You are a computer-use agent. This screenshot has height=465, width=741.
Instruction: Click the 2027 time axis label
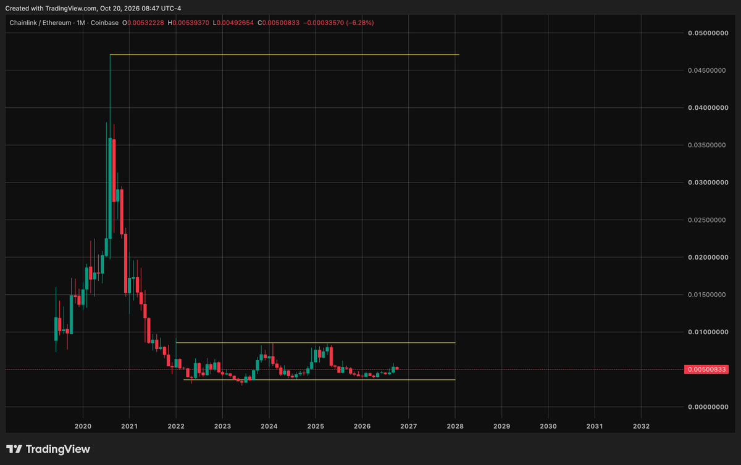coord(409,426)
